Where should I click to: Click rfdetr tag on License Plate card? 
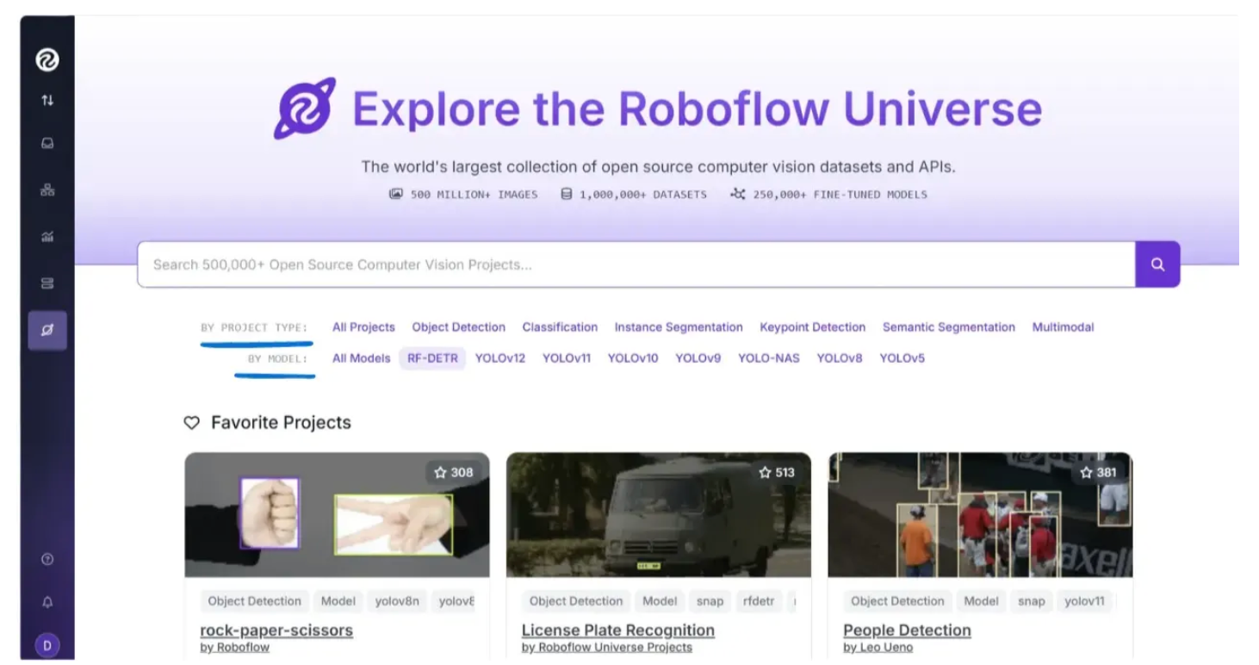[758, 601]
